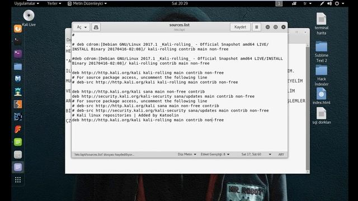The image size is (358, 201).
Task: Click the Kaydet save button
Action: pyautogui.click(x=240, y=27)
